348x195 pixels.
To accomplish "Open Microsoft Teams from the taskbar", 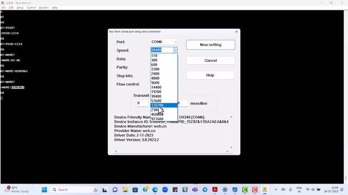I will 195,190.
